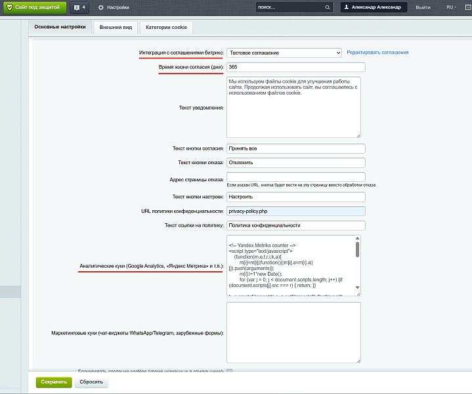The image size is (472, 394).
Task: Click the user icon beside Александр Александр
Action: pyautogui.click(x=347, y=7)
